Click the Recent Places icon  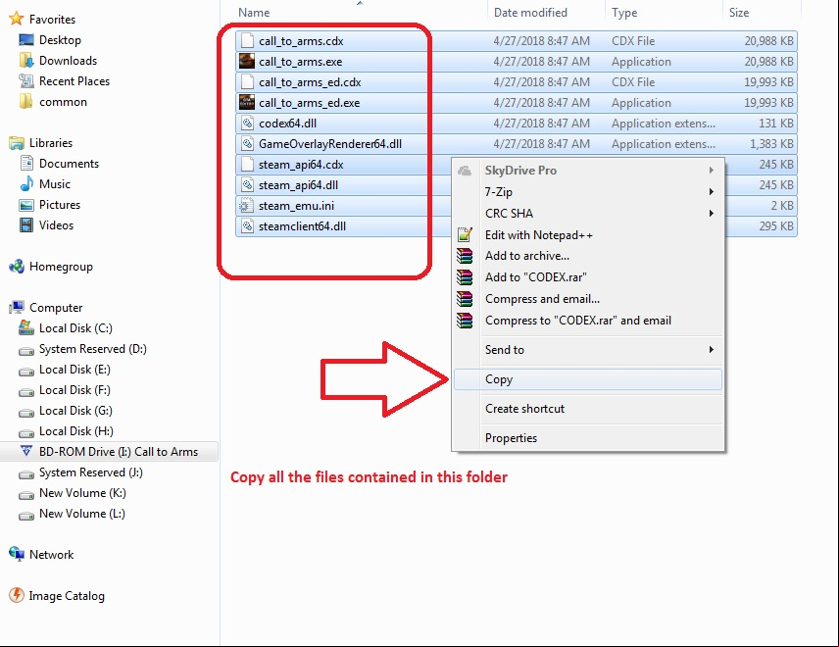tap(26, 80)
